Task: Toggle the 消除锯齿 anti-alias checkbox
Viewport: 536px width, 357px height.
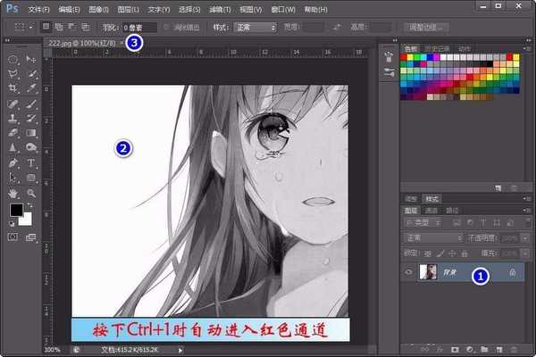Action: click(x=171, y=27)
